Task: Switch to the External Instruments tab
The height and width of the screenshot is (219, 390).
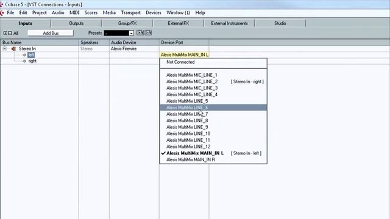Action: pos(229,23)
